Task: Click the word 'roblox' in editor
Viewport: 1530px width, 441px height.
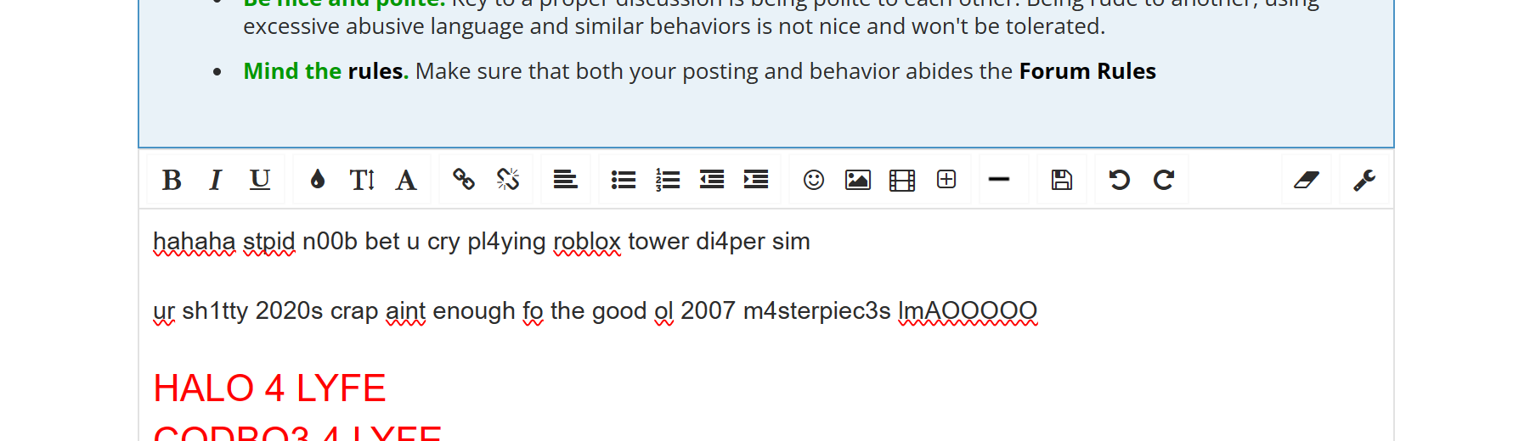Action: pyautogui.click(x=587, y=242)
